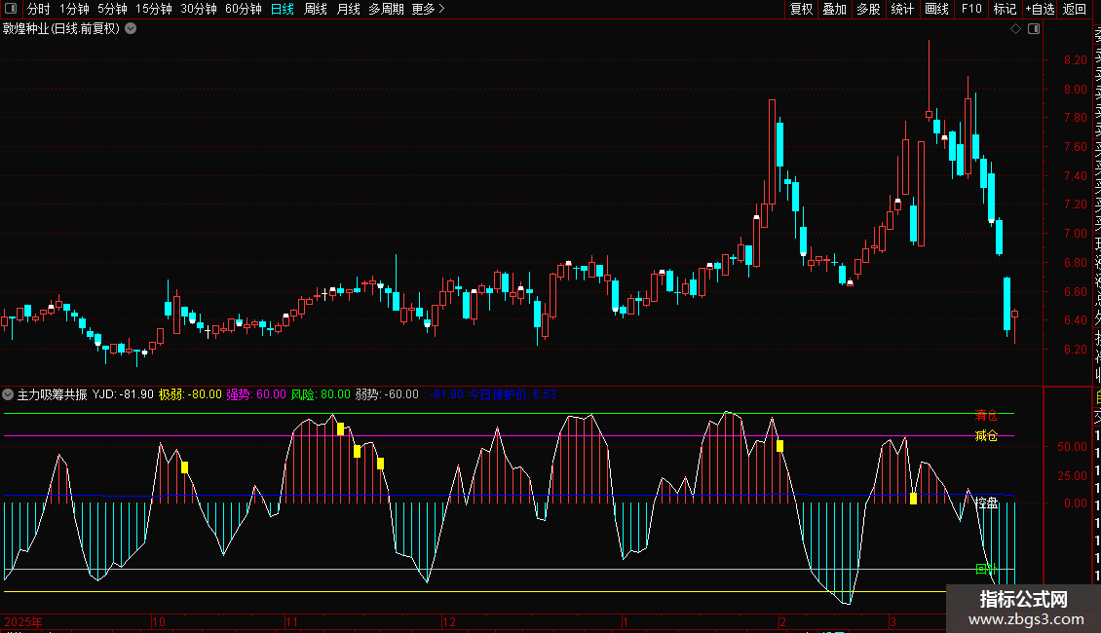
Task: Switch to 周线 weekly period
Action: click(x=315, y=9)
